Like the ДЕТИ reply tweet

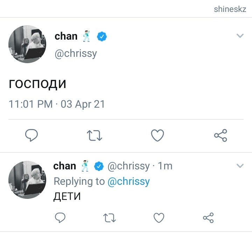tap(159, 218)
